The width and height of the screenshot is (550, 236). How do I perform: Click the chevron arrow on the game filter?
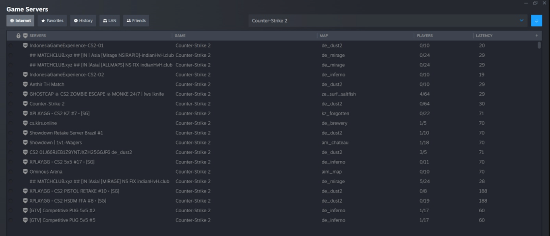(x=522, y=21)
